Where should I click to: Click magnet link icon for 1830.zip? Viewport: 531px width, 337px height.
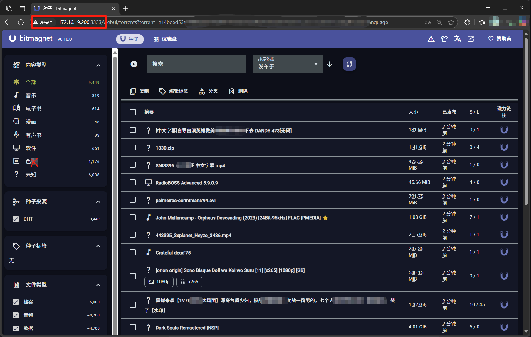click(x=504, y=148)
